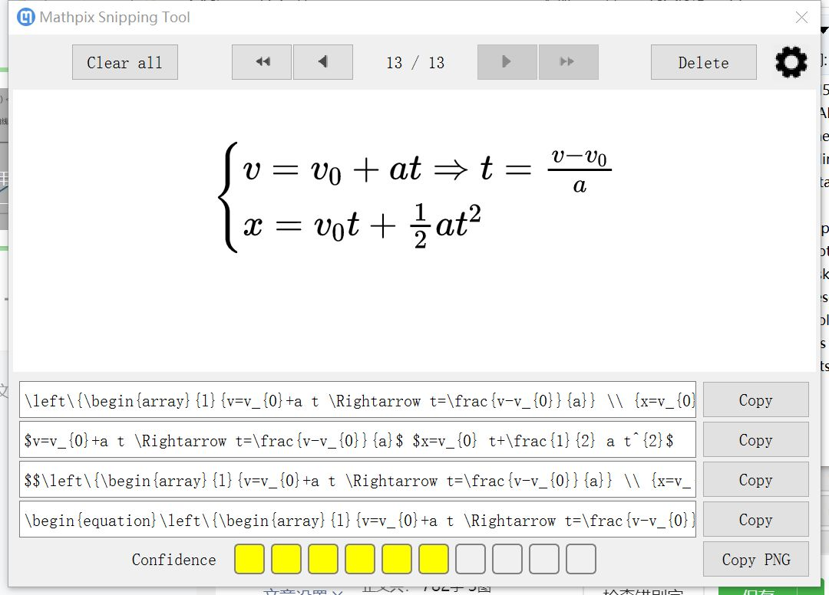Click the Delete button
This screenshot has width=829, height=595.
pyautogui.click(x=704, y=62)
